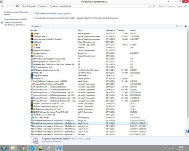Select HP Customer Participation Program 14.0 row
Screen dimensions: 189x151
point(89,59)
